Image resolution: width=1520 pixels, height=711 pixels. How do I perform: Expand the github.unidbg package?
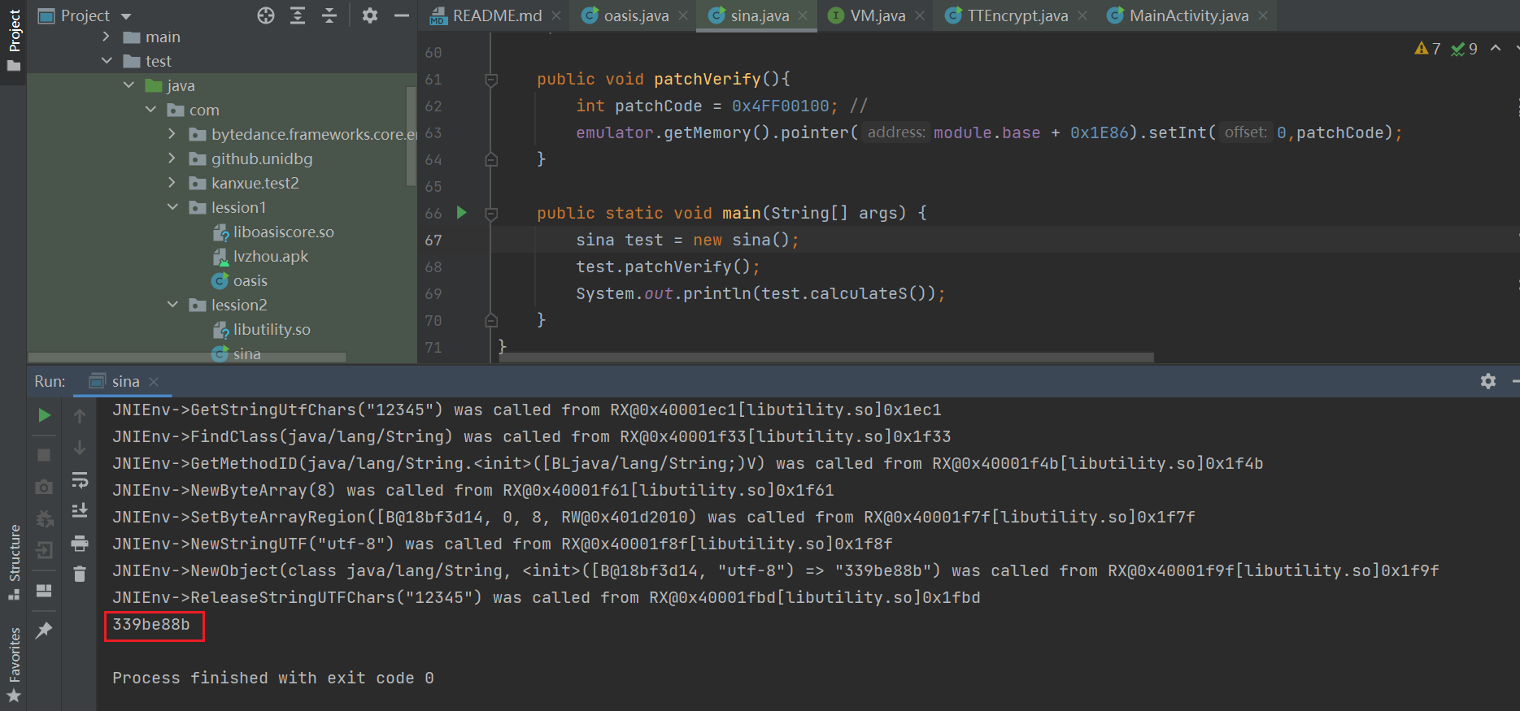172,158
